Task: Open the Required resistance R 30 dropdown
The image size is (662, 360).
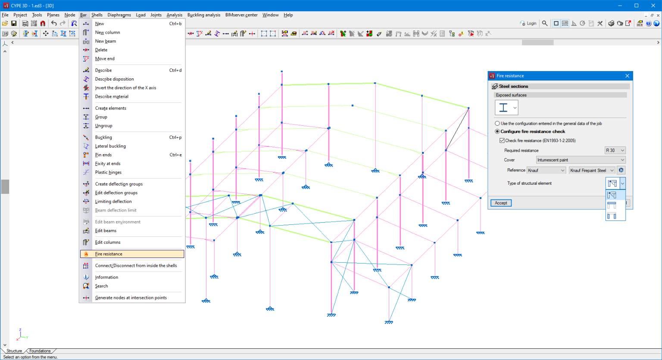Action: (x=615, y=150)
